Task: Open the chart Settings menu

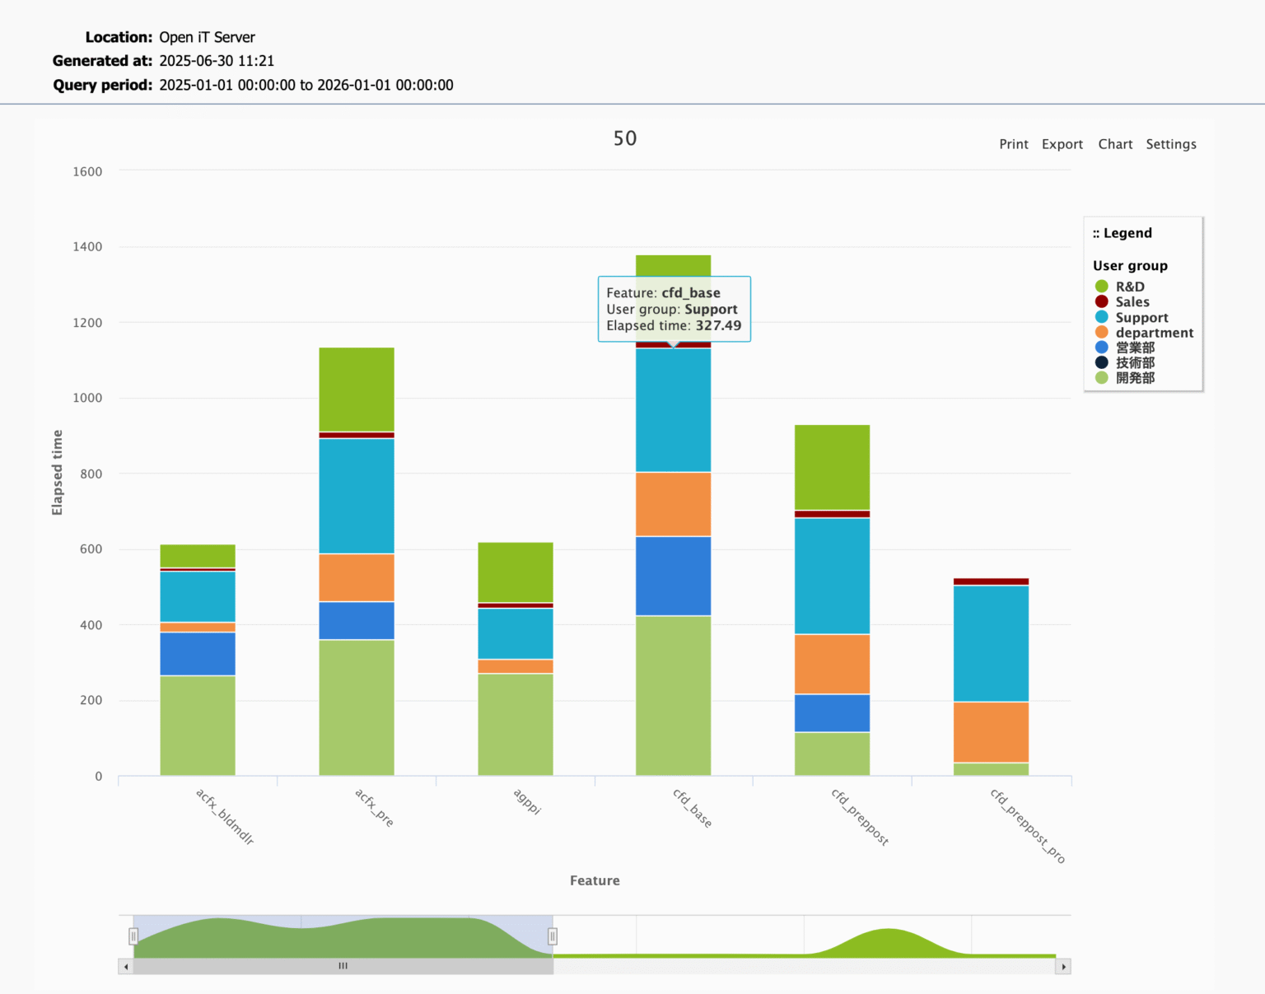Action: (1170, 144)
